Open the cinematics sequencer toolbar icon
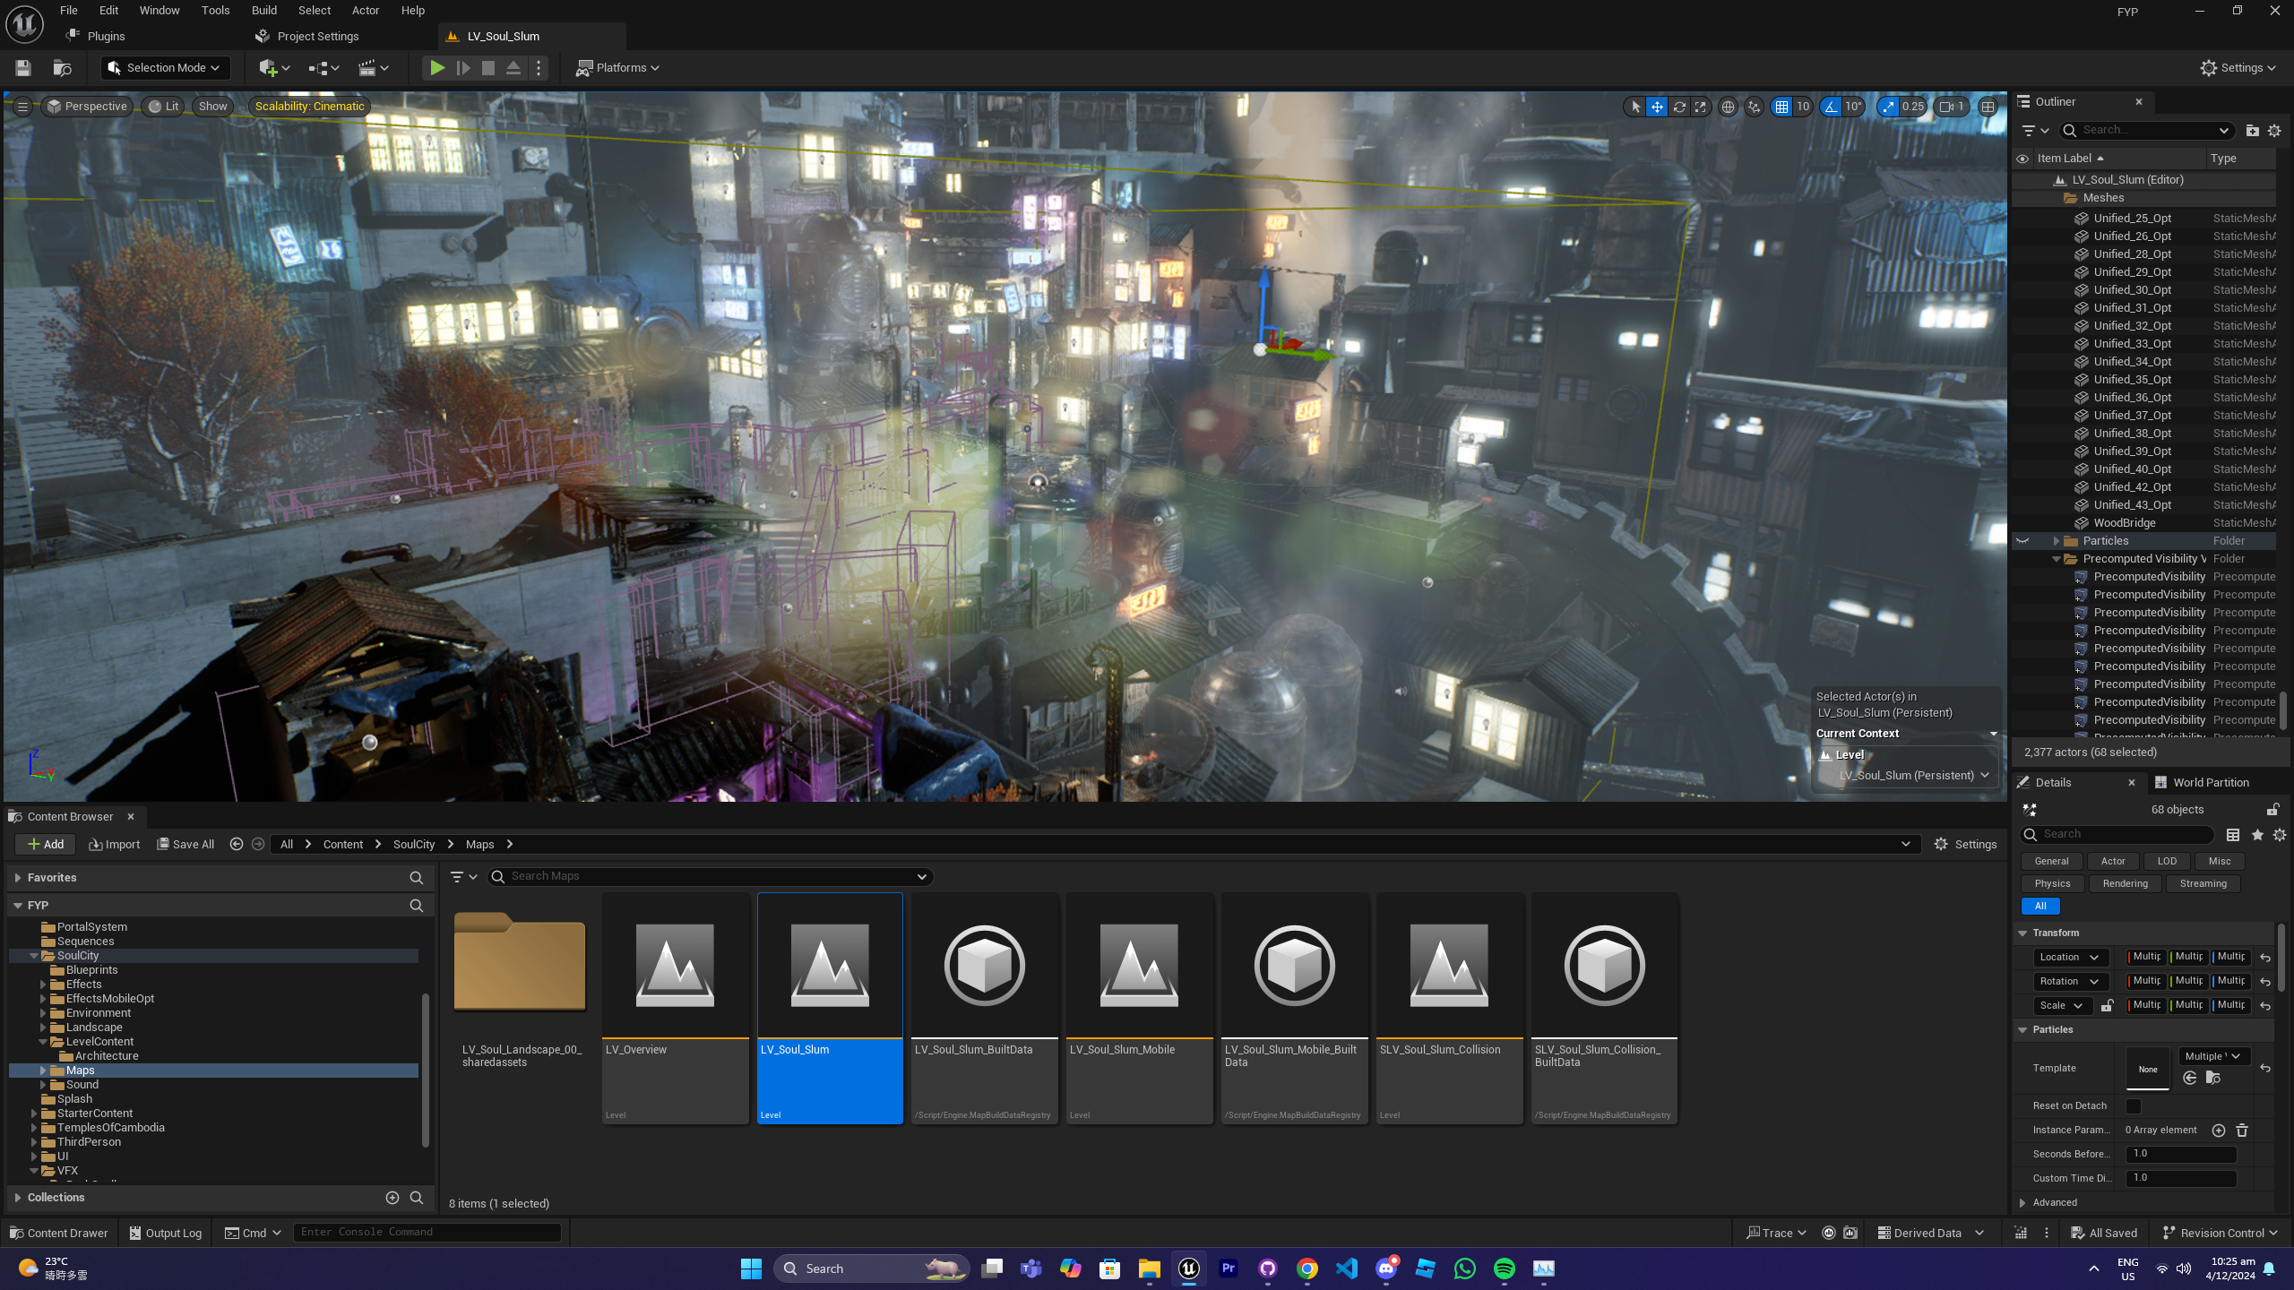Viewport: 2294px width, 1290px height. click(x=367, y=68)
